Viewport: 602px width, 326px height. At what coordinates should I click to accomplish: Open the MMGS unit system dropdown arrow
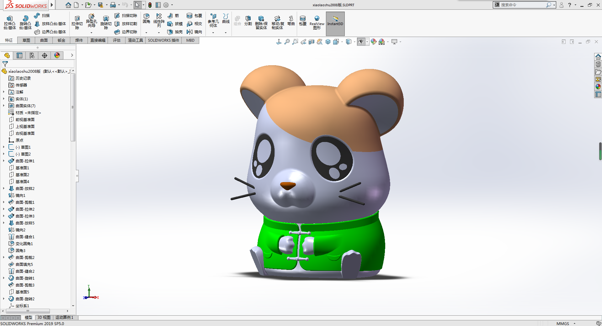tap(575, 323)
